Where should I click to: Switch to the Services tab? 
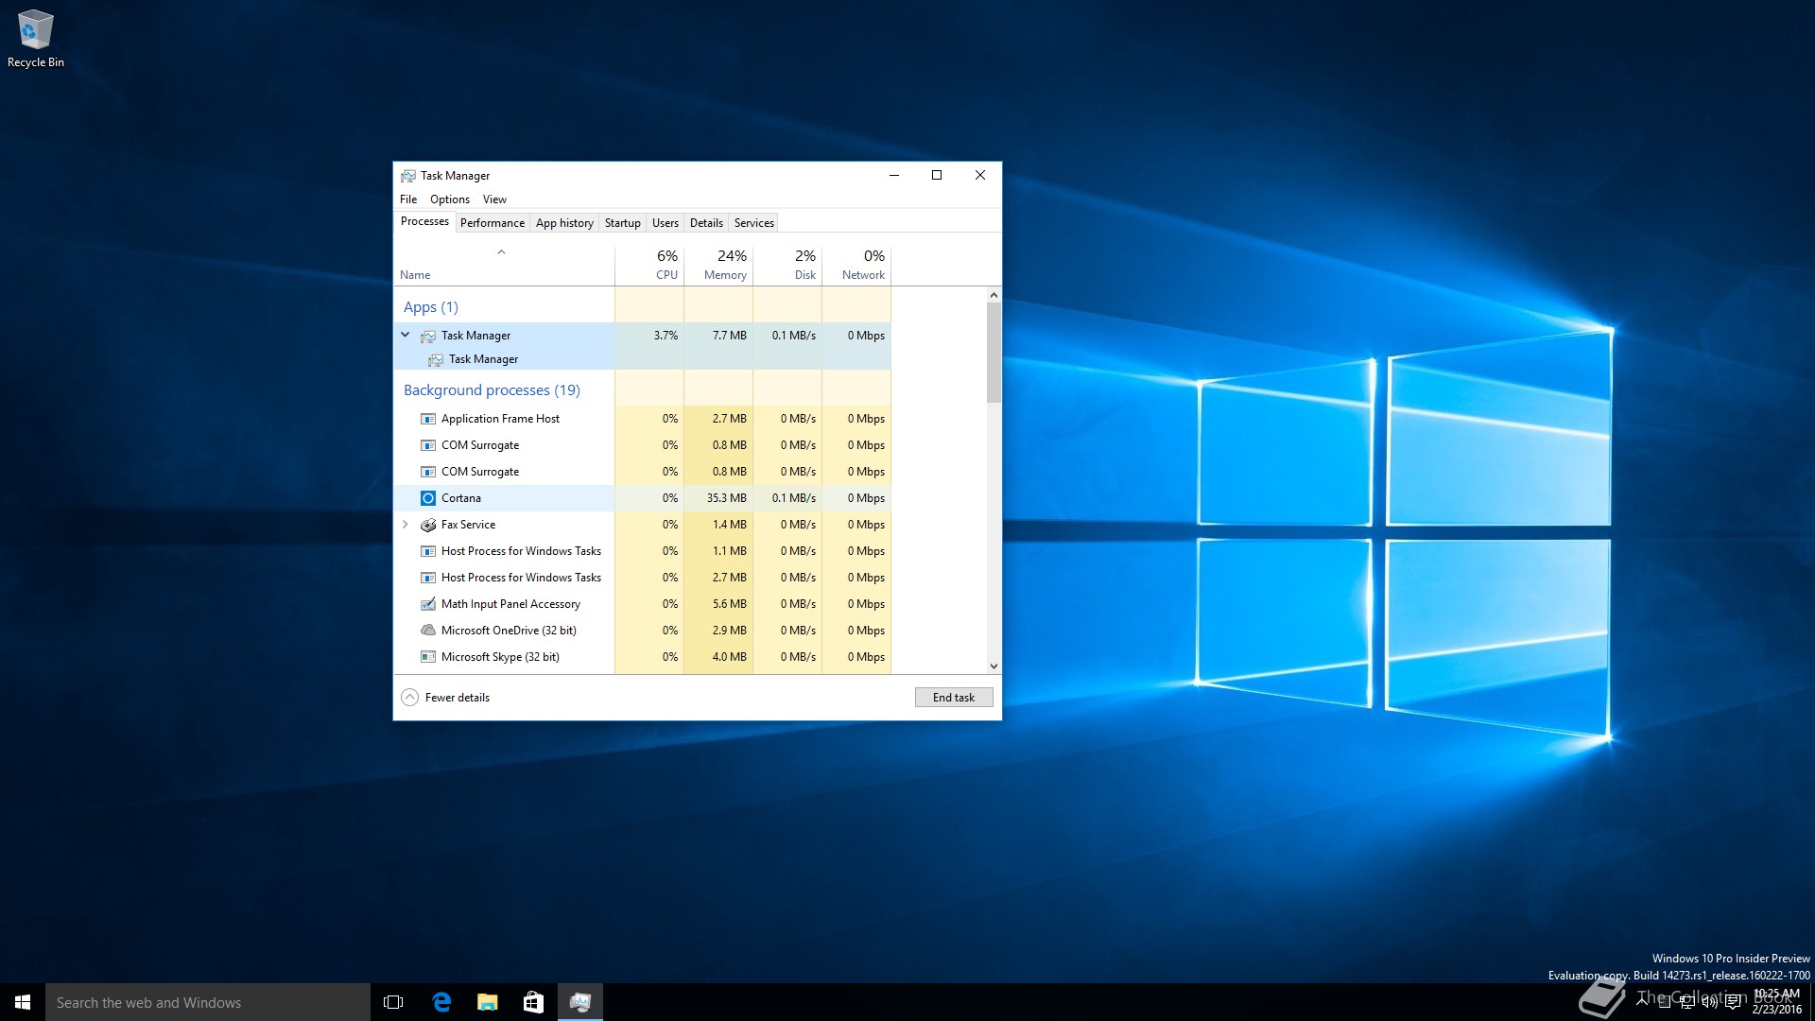(753, 223)
